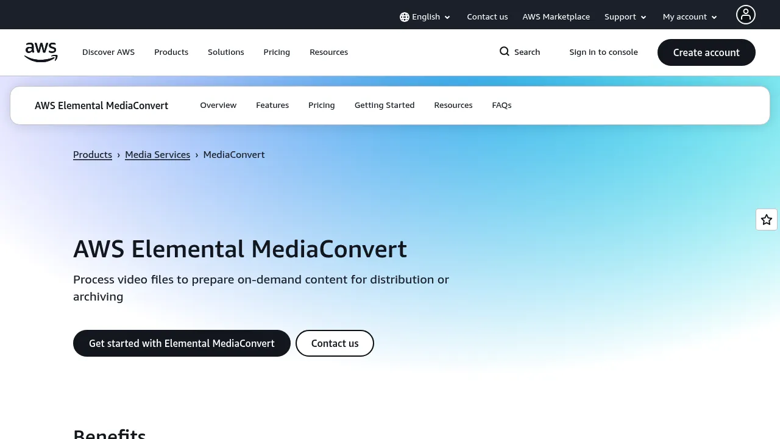
Task: Follow the Media Services breadcrumb link
Action: [158, 155]
